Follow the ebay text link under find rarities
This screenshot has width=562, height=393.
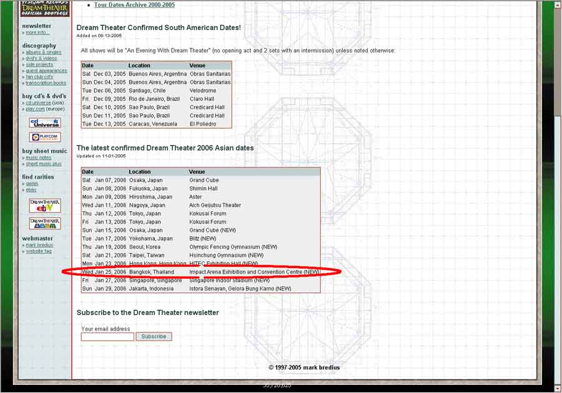[31, 189]
